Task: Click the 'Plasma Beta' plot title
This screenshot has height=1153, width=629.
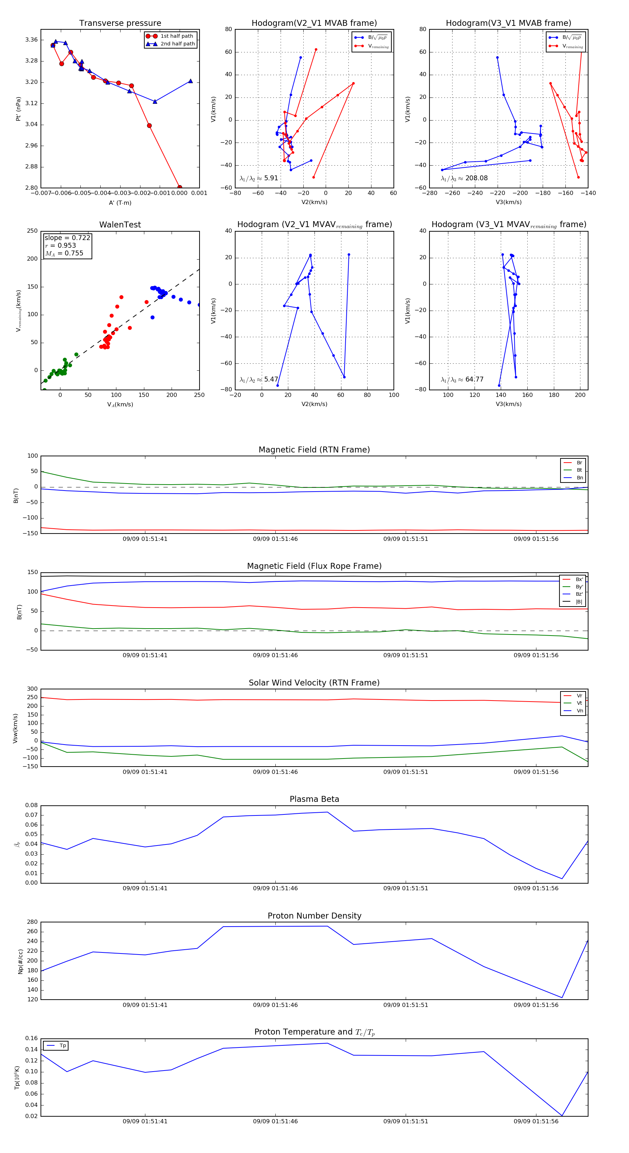Action: [314, 799]
